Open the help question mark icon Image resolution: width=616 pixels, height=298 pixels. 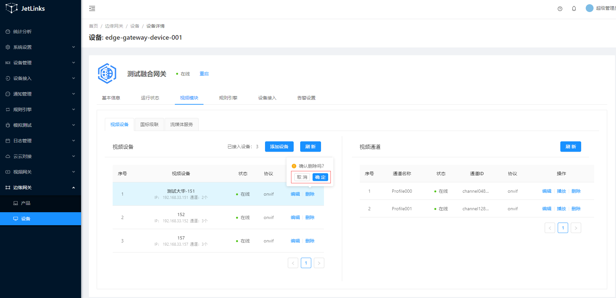560,9
